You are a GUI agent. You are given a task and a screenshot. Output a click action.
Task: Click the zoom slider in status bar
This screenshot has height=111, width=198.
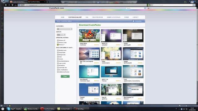(x=186, y=106)
